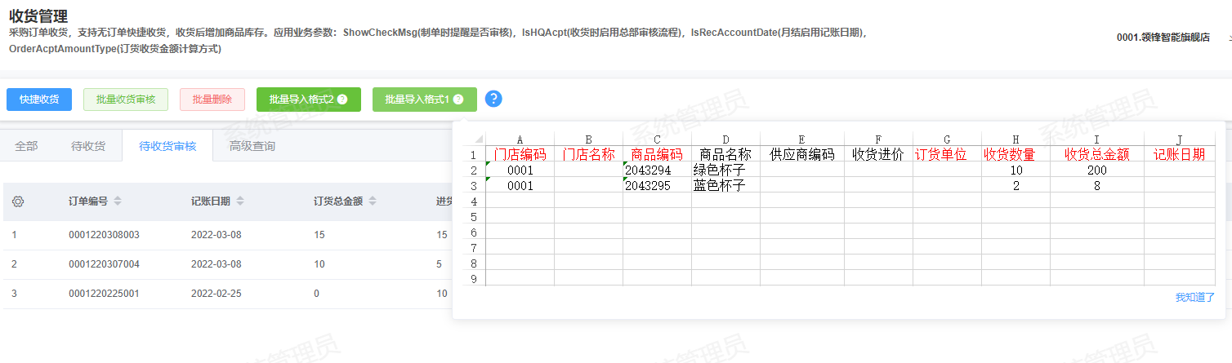The height and width of the screenshot is (363, 1232).
Task: Click 记账日期 of order 0001220308003
Action: point(216,235)
